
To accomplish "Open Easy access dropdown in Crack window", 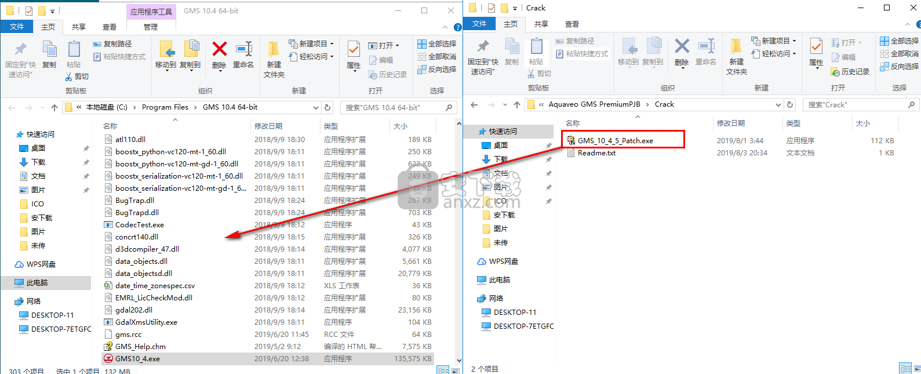I will 774,54.
